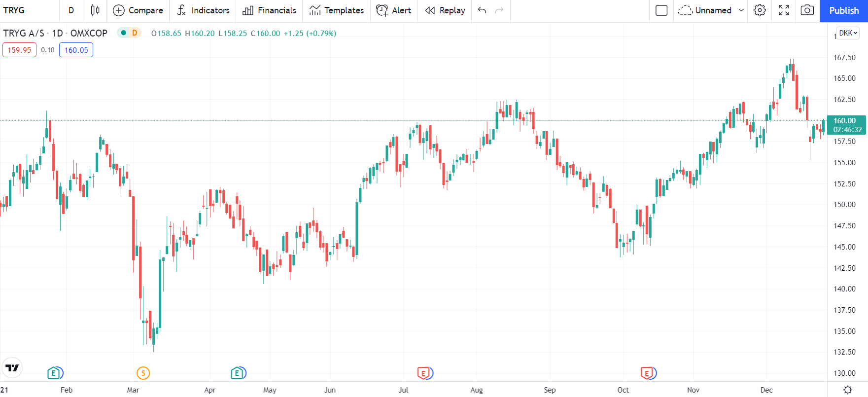Toggle the market status indicator dot
Viewport: 868px width, 397px height.
(x=124, y=33)
